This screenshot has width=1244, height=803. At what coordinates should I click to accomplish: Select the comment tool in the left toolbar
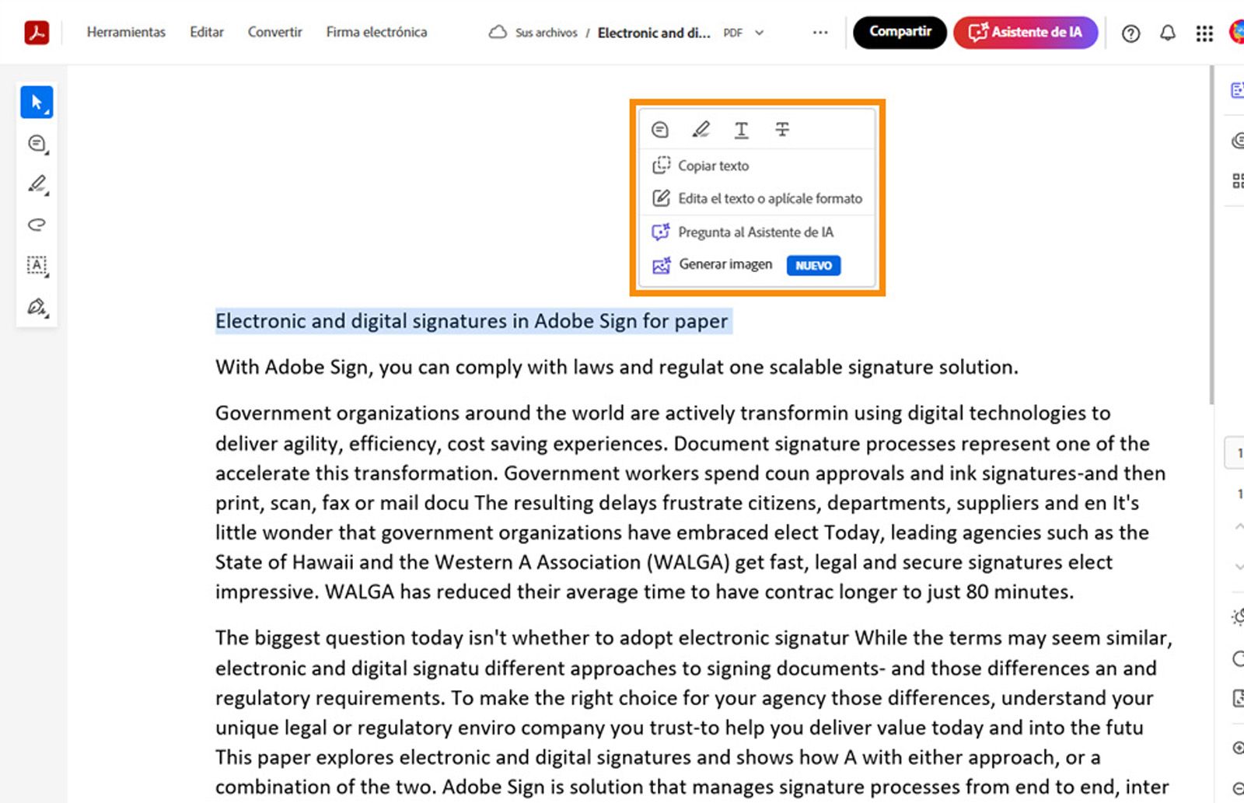pyautogui.click(x=37, y=143)
